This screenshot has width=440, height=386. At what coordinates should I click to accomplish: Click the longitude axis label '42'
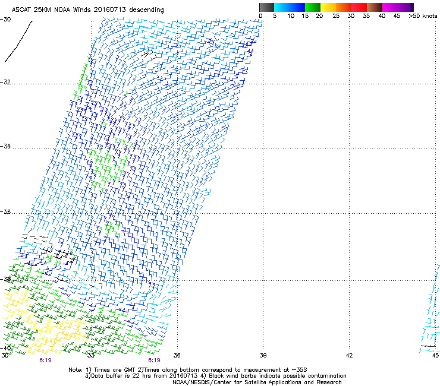pyautogui.click(x=349, y=356)
